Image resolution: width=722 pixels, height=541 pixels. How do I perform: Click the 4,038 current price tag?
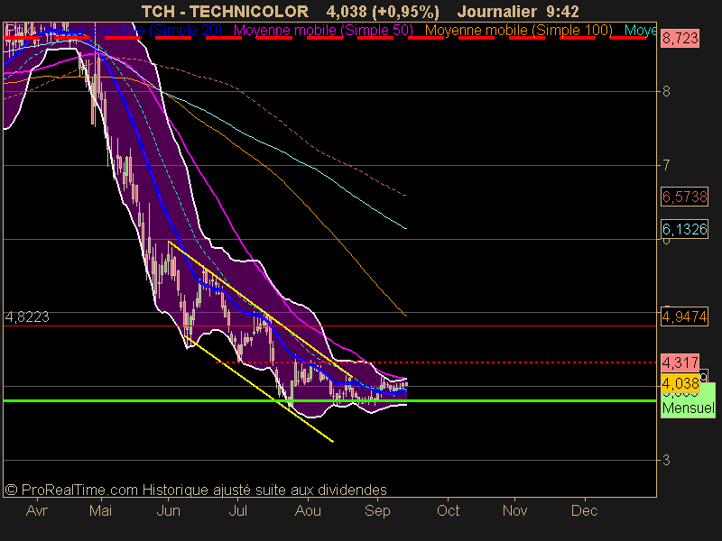pyautogui.click(x=680, y=382)
